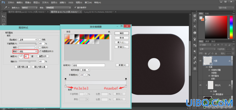Open the gradient presets gear menu
Screen dimensions: 236x110
(x=109, y=32)
